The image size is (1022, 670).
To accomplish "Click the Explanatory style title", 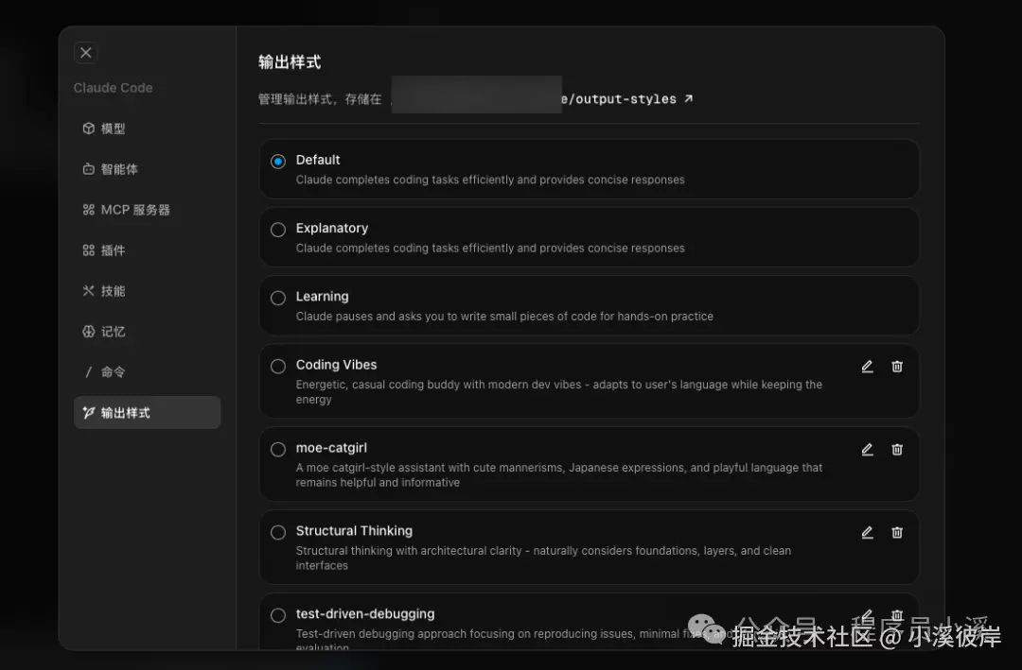I will 332,228.
